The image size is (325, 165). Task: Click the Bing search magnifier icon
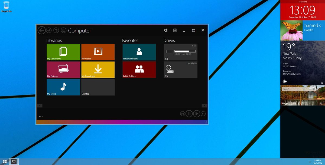point(314,89)
